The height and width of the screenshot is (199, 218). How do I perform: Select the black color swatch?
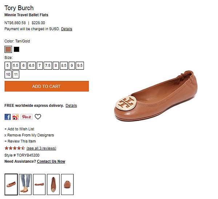click(x=17, y=49)
